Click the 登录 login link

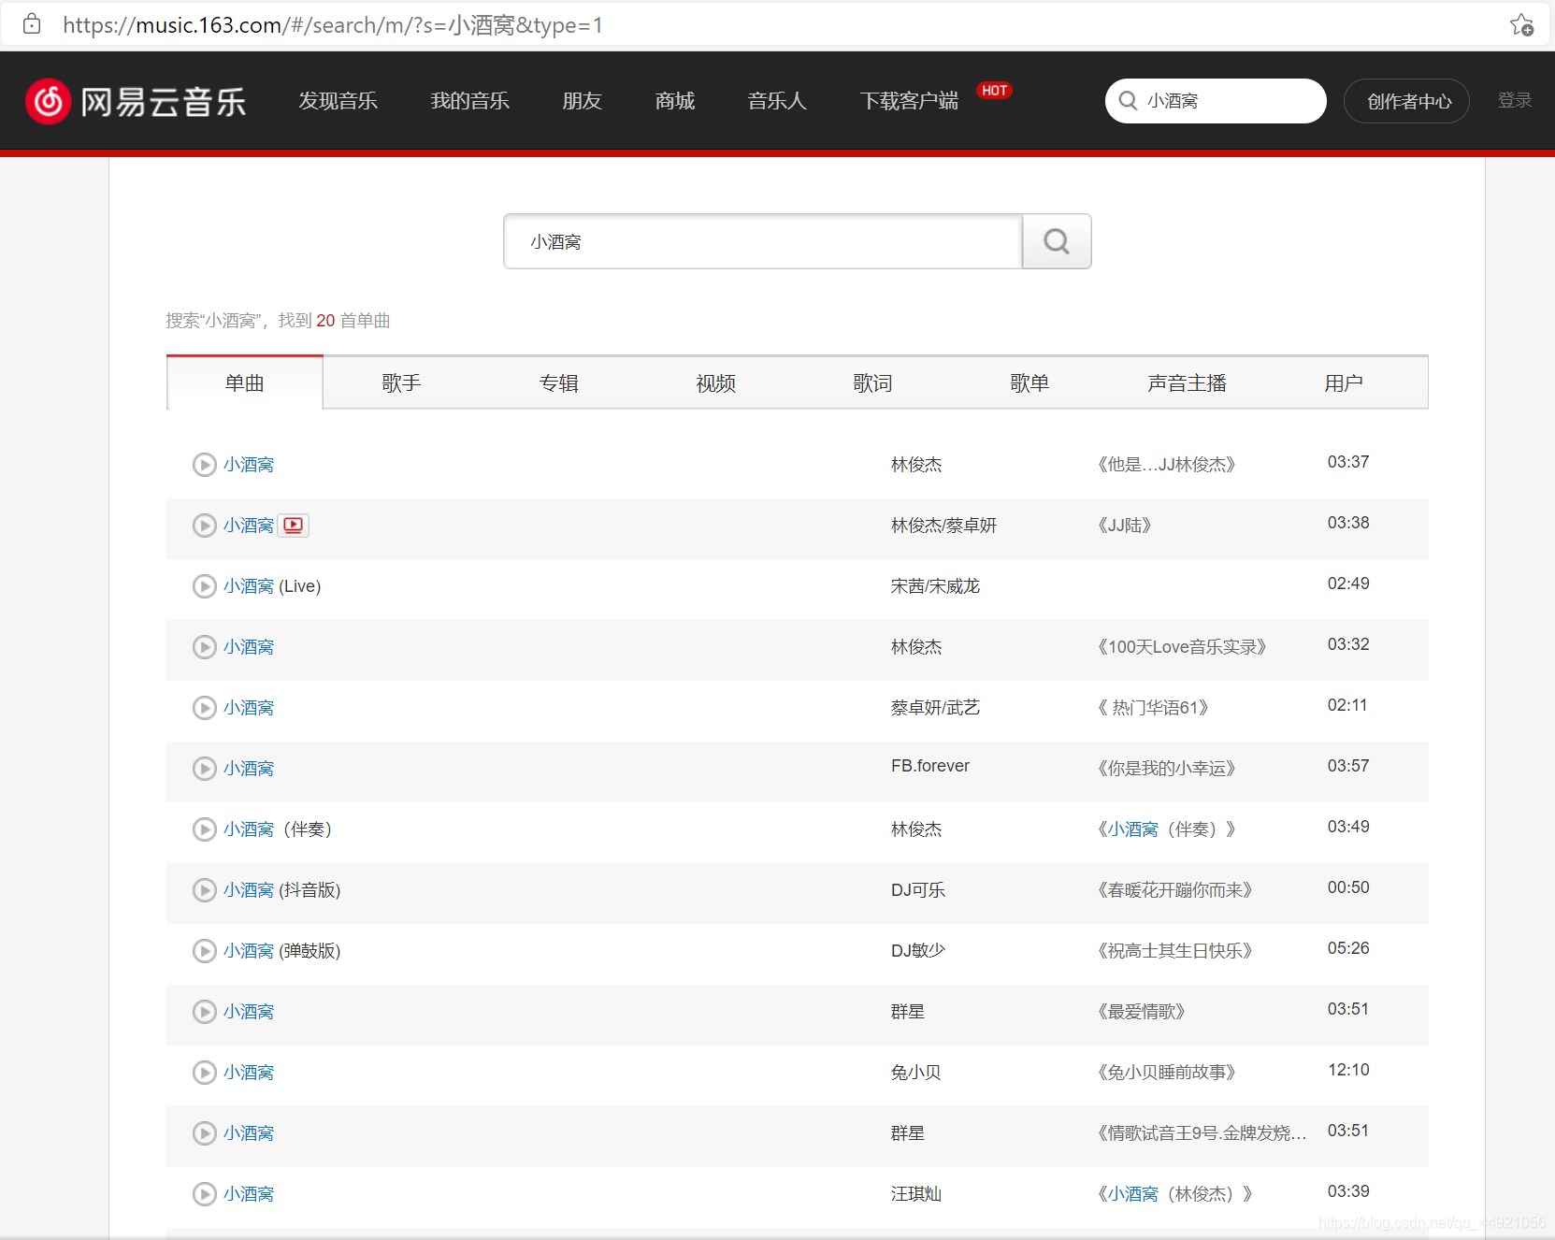click(1515, 100)
